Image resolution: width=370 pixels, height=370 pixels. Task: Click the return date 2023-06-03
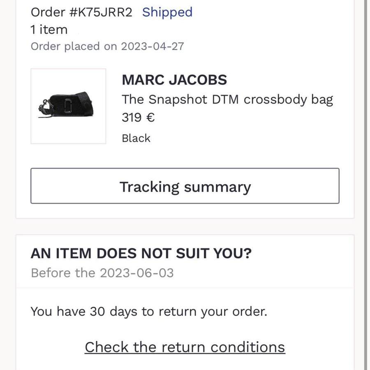[136, 273]
